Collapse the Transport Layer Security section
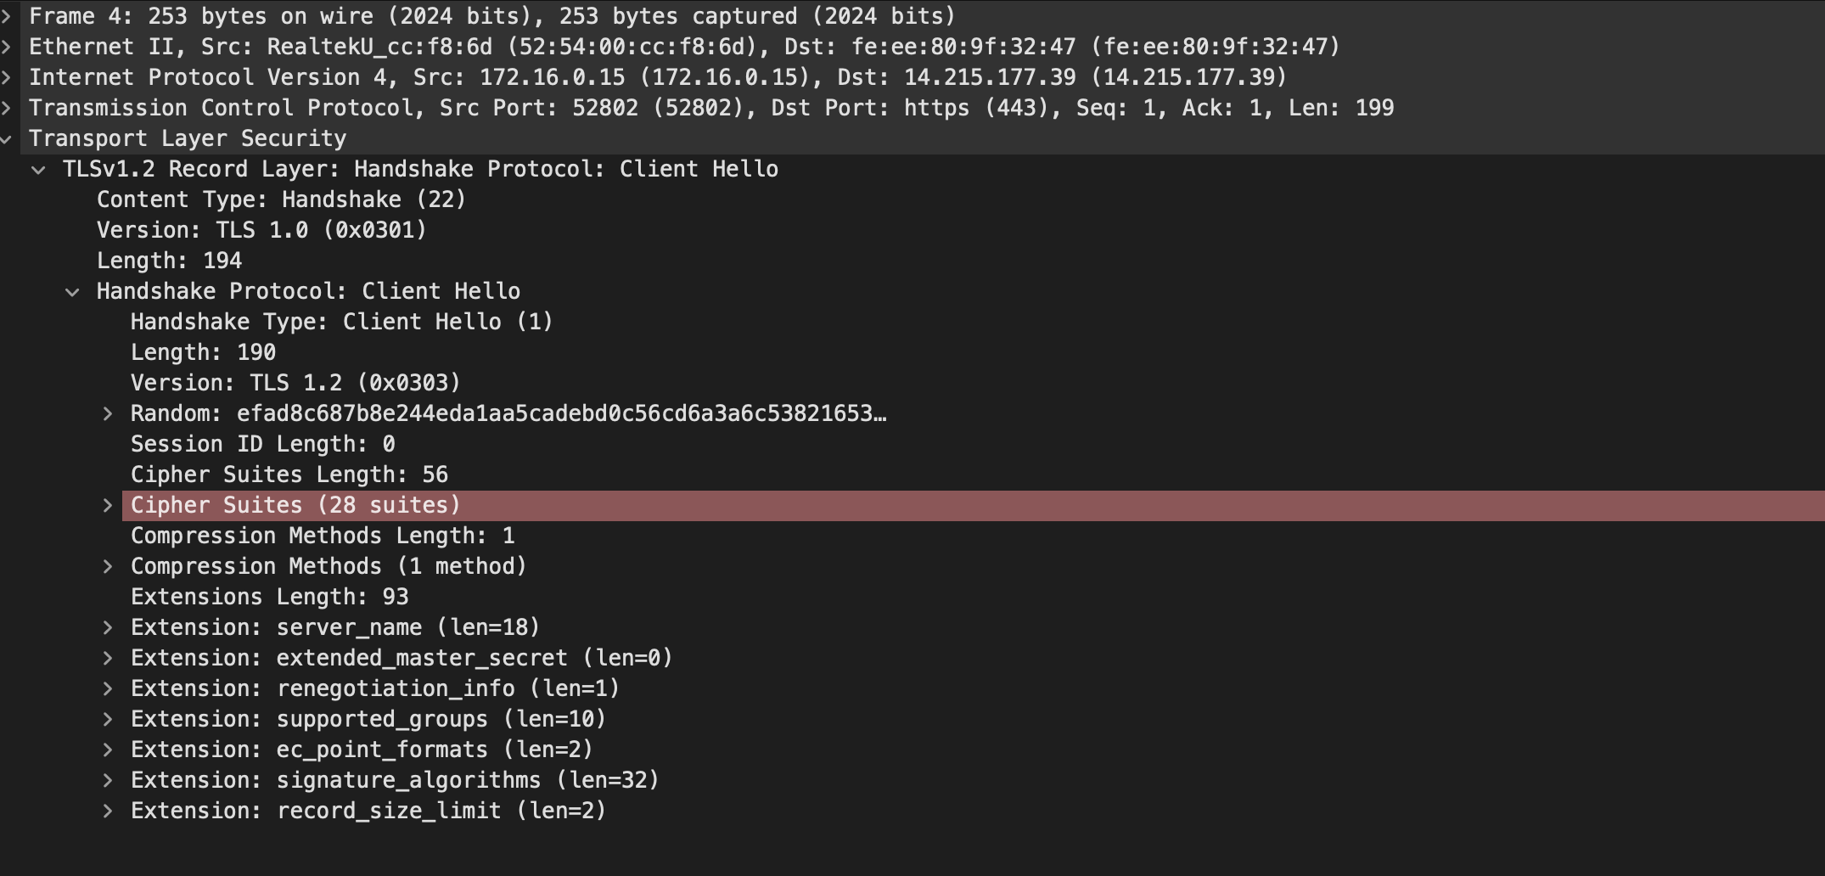 [6, 138]
